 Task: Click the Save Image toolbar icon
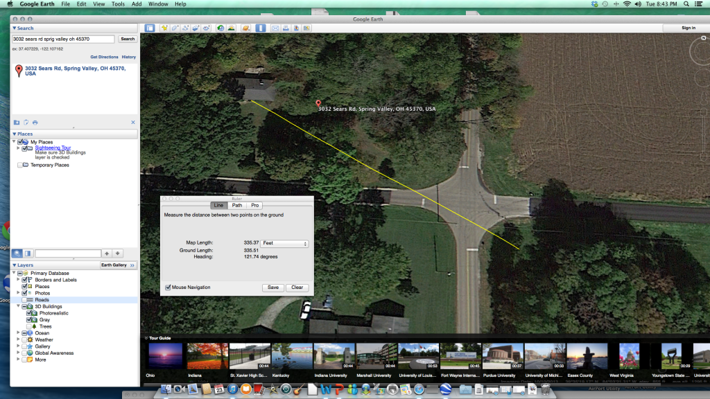(x=296, y=28)
